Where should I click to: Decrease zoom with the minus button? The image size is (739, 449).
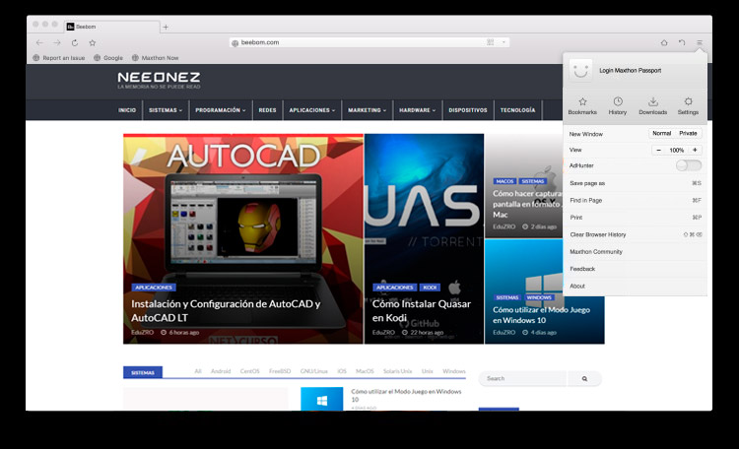click(659, 151)
